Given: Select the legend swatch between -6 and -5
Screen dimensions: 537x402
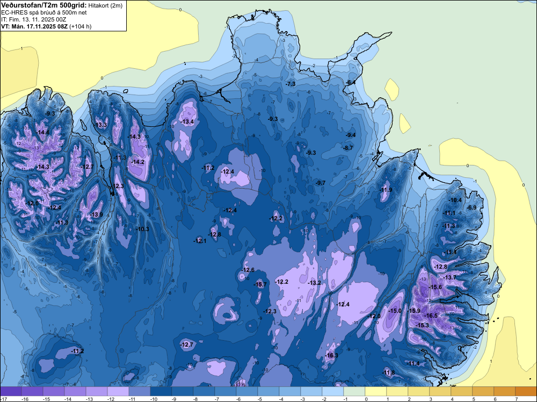Looking at the screenshot, I should coord(247,391).
